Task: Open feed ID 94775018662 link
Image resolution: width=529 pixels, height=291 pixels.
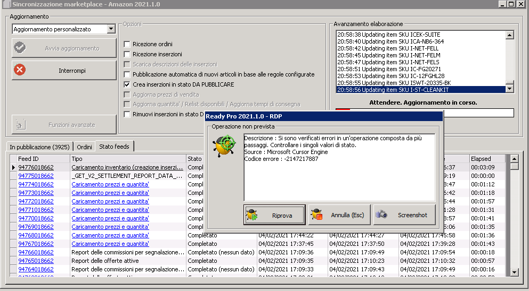Action: [x=36, y=176]
